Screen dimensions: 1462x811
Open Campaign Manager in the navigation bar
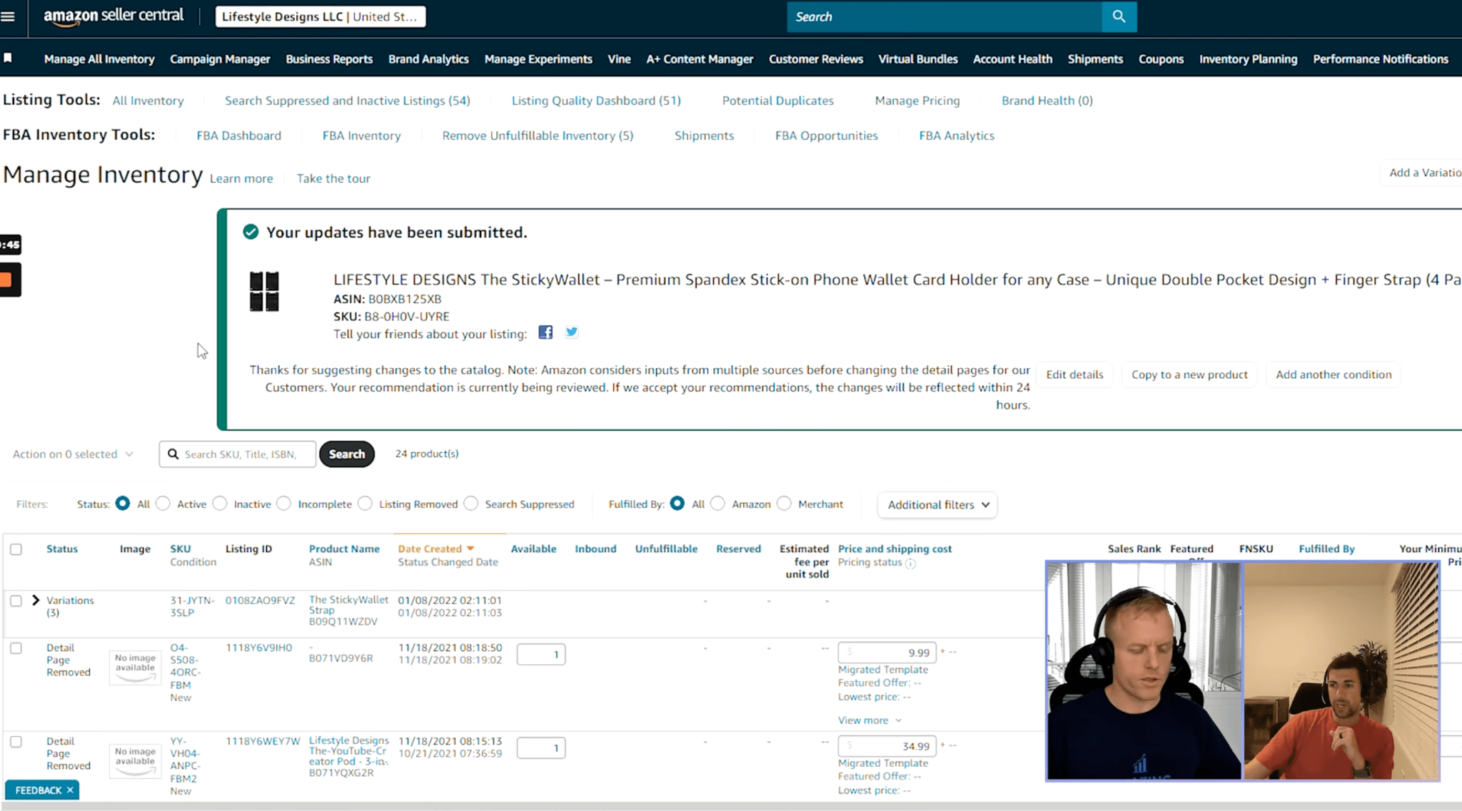pos(220,58)
